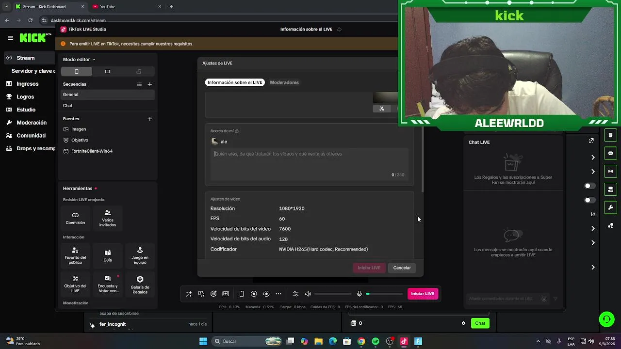The width and height of the screenshot is (621, 349).
Task: Open the audio mixer settings sliders icon
Action: [x=295, y=294]
